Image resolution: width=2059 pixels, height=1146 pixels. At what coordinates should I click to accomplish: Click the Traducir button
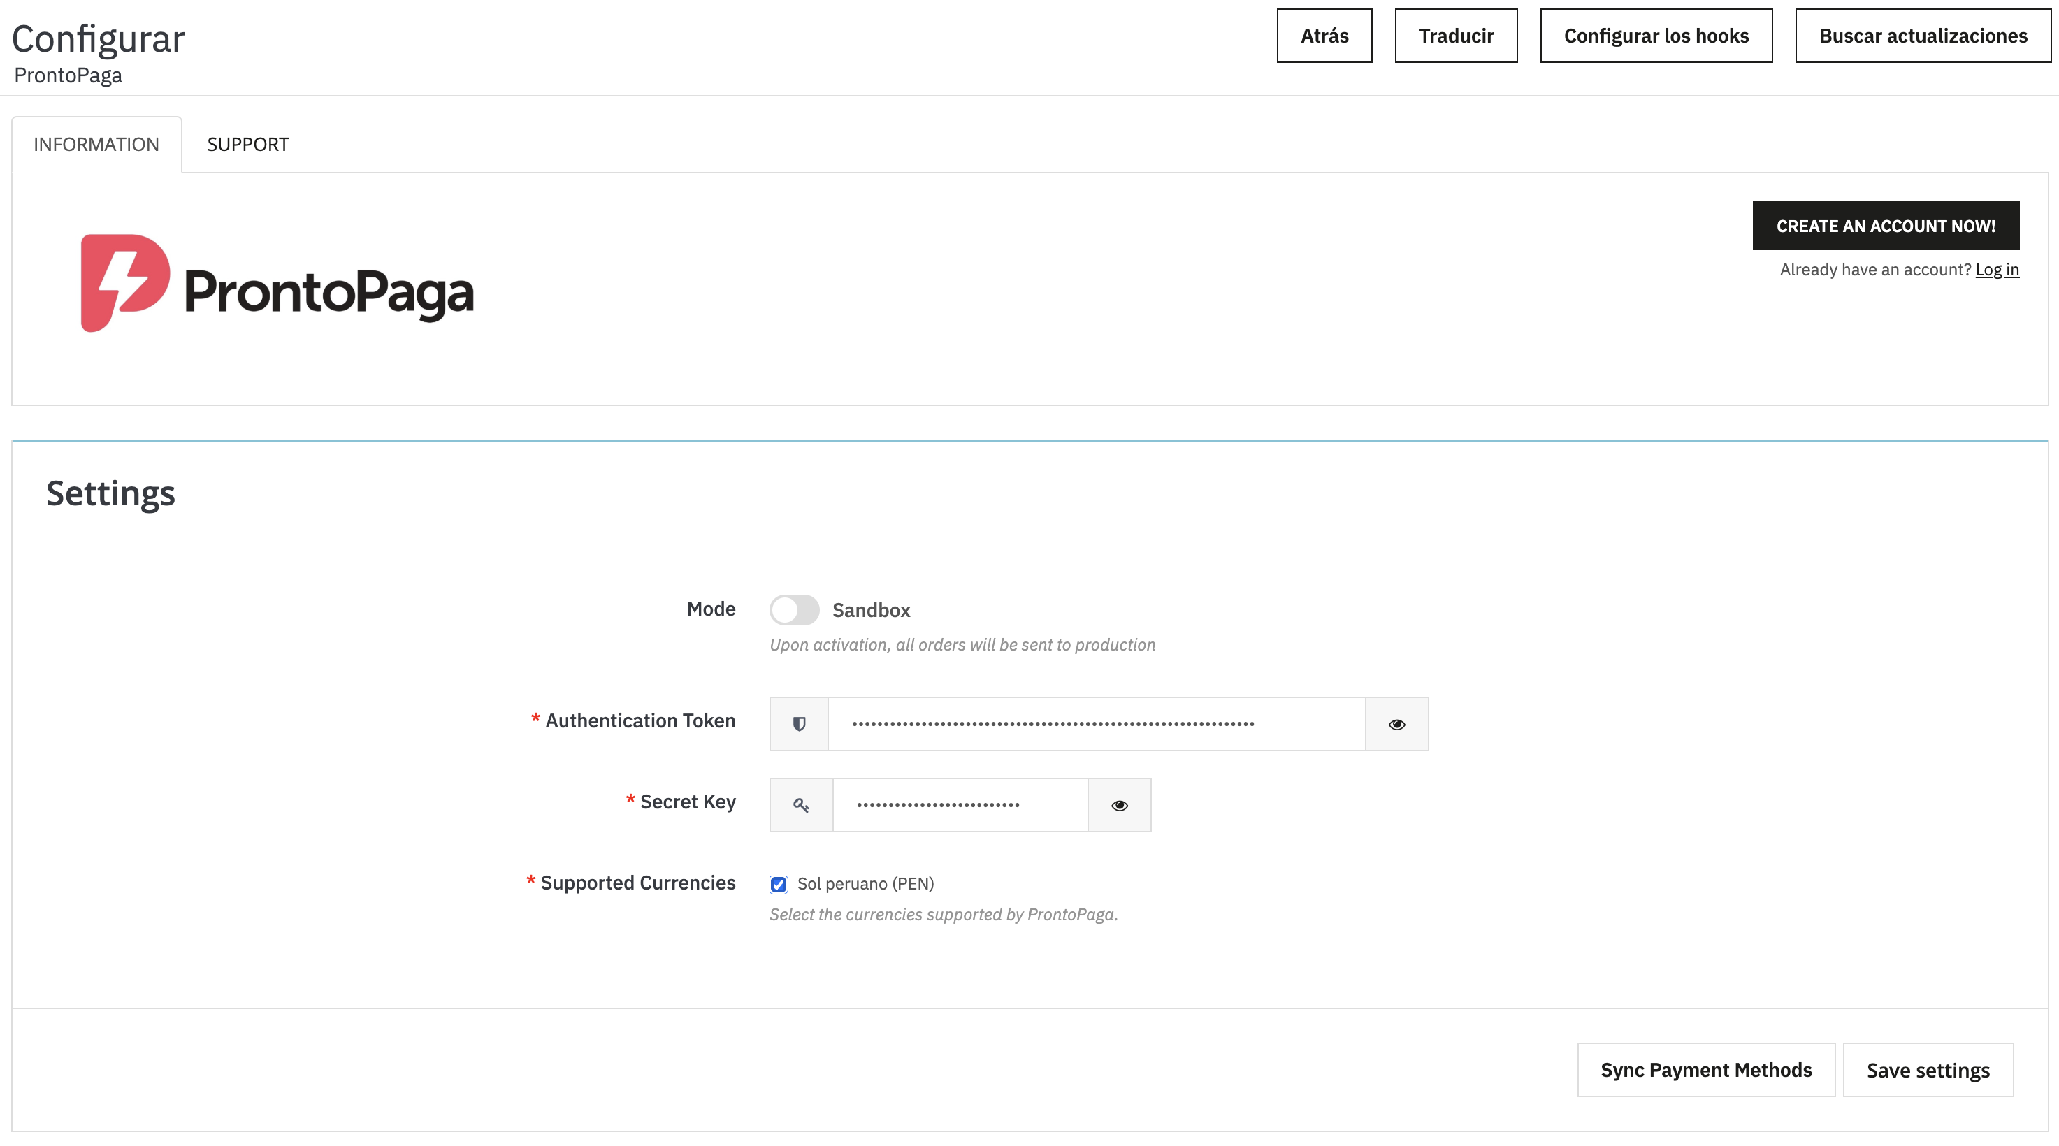click(1456, 36)
